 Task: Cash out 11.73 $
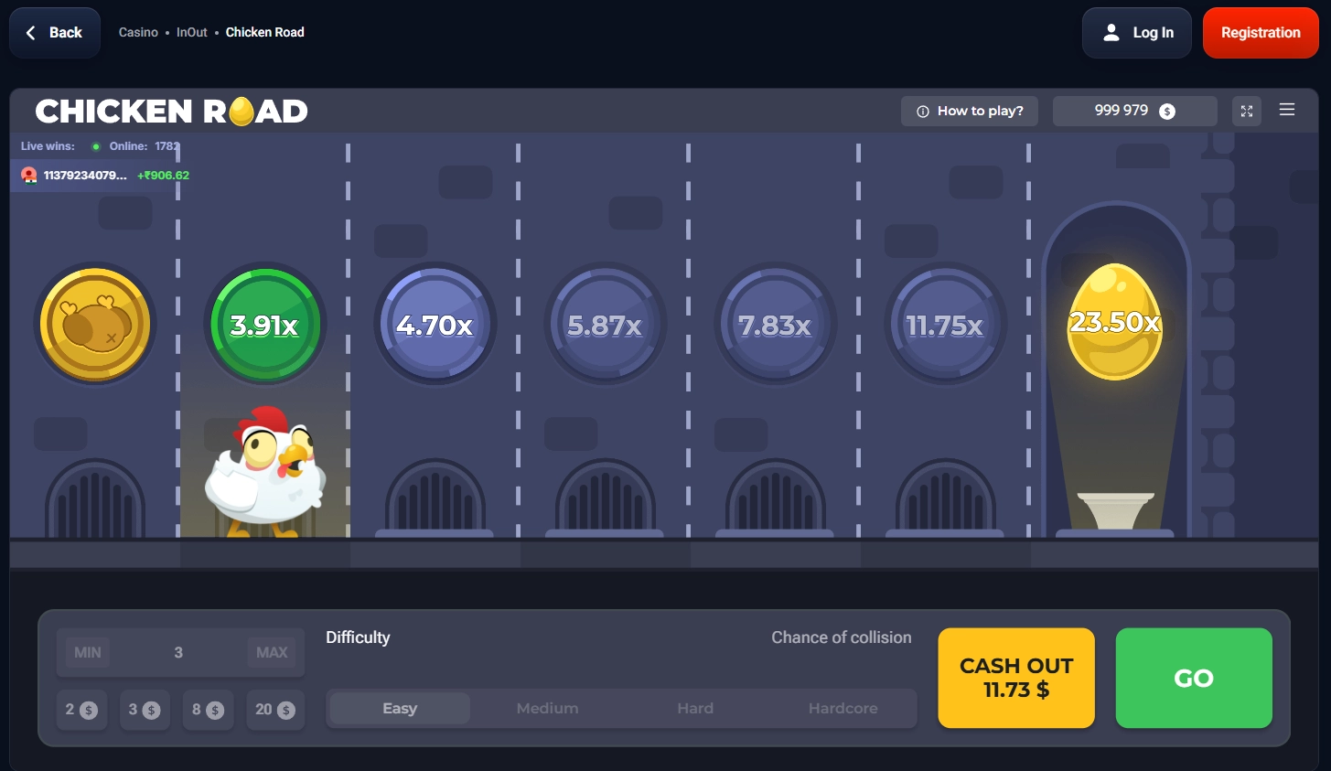click(1016, 678)
